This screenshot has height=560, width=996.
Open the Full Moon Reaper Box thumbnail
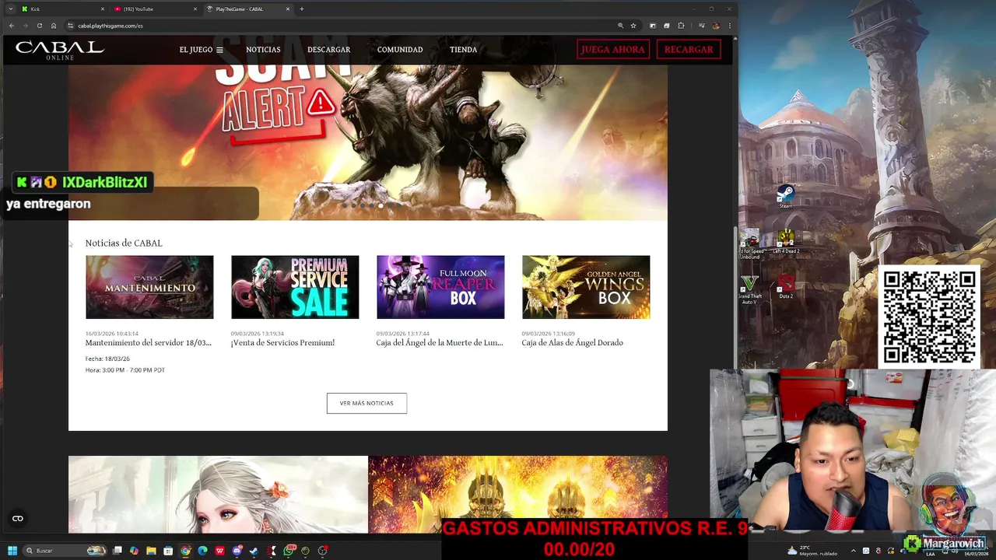click(440, 287)
